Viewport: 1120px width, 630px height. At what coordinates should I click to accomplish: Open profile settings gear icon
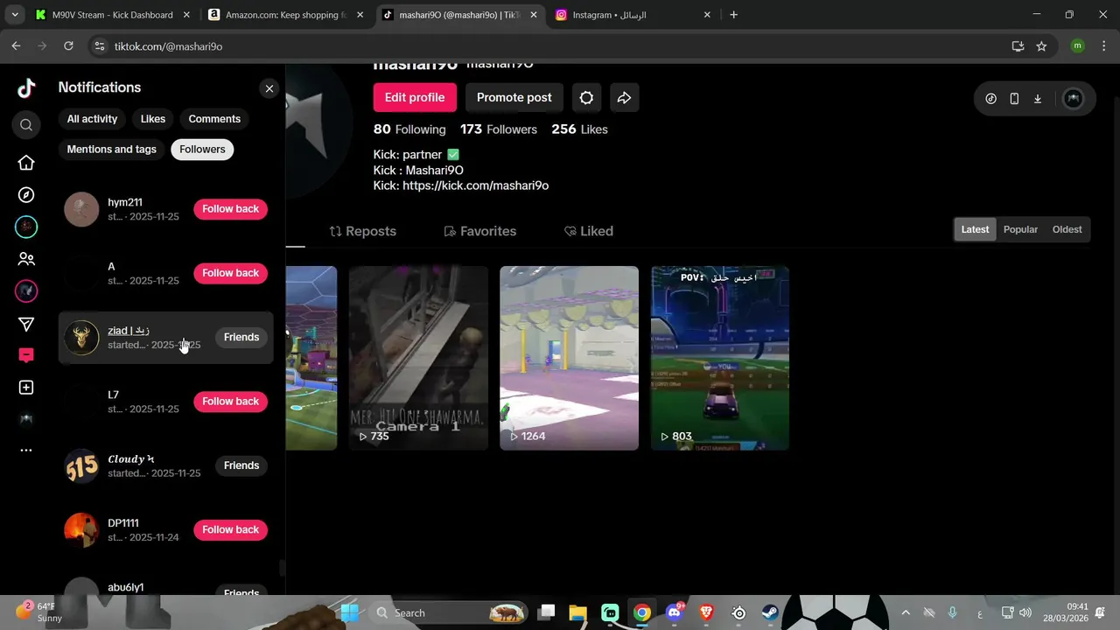pos(586,97)
